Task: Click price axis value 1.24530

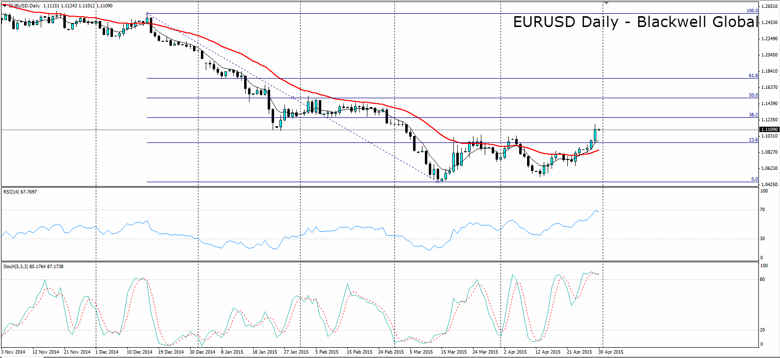Action: pos(770,23)
